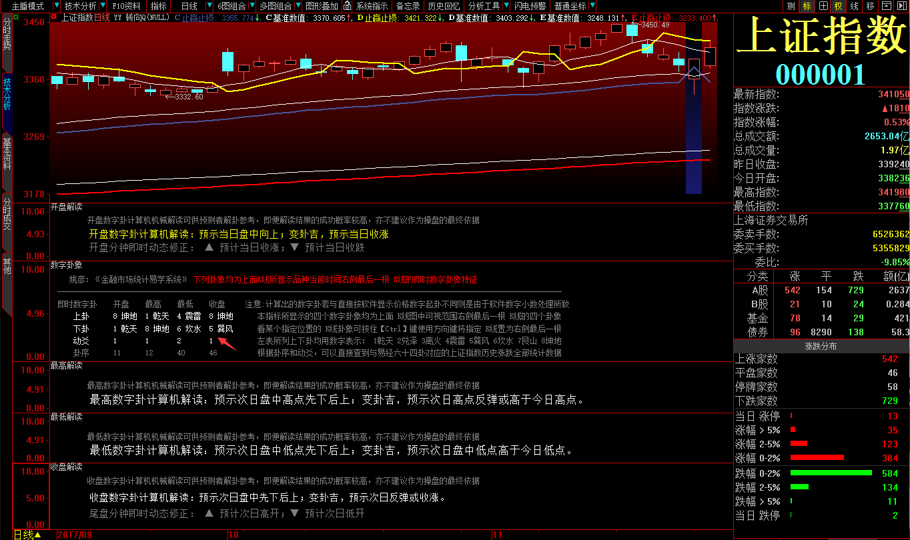The height and width of the screenshot is (540, 910).
Task: Click the lock icon beside 图形叠加
Action: 347,6
